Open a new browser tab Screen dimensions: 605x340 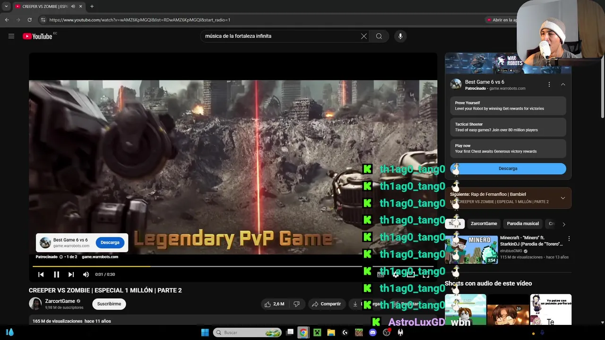[92, 7]
